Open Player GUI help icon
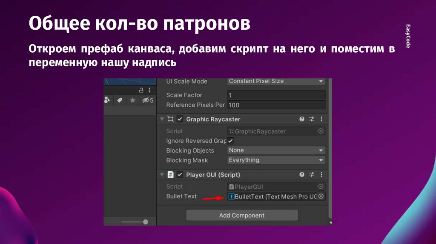The height and width of the screenshot is (244, 436). point(302,175)
